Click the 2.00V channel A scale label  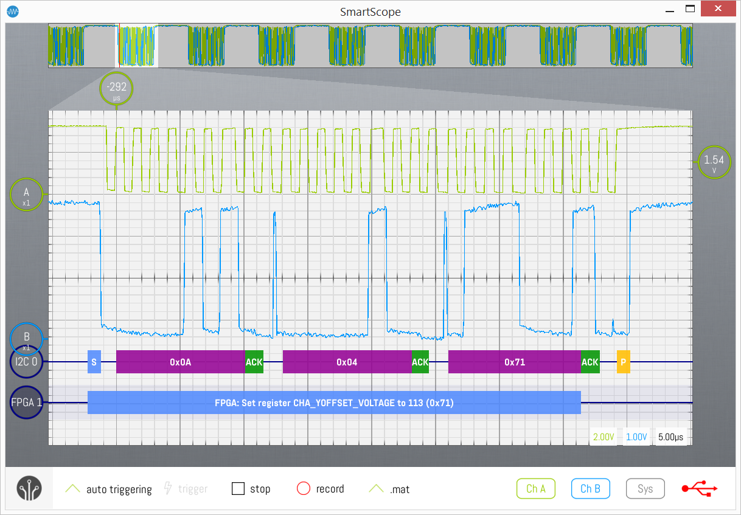point(604,437)
